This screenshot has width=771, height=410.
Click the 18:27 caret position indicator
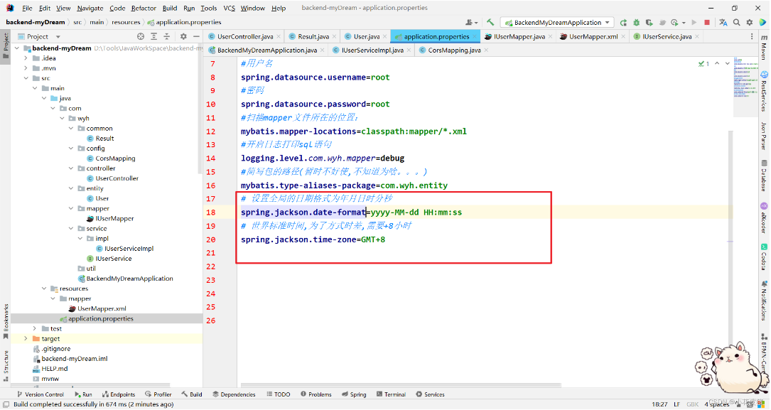pos(659,404)
